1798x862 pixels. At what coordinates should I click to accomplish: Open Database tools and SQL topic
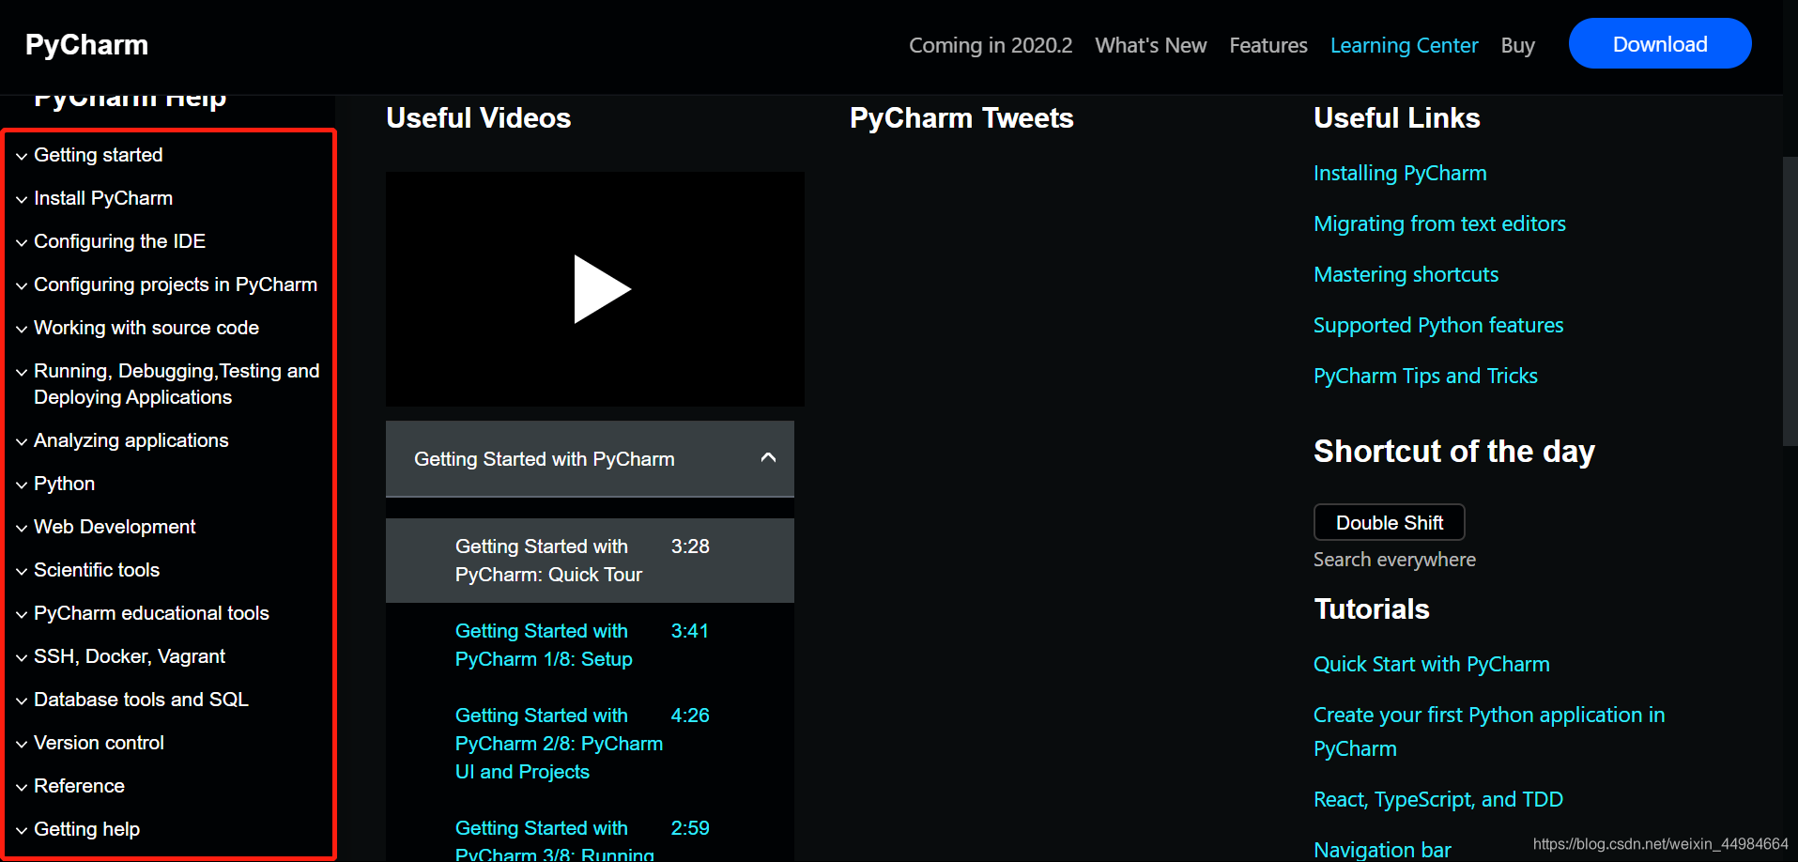pos(141,700)
